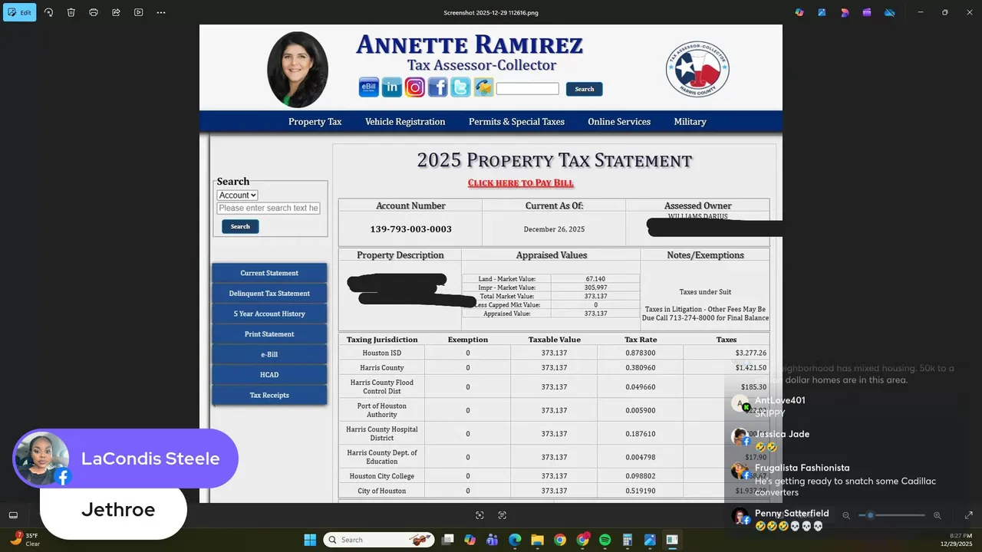Click the Print Statement sidebar button

click(269, 334)
